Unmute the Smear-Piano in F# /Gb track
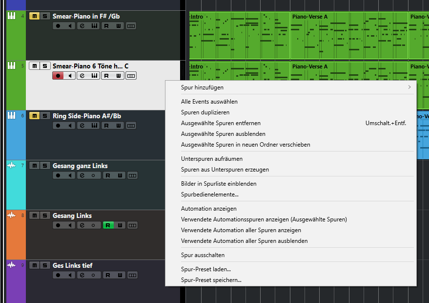 click(34, 16)
